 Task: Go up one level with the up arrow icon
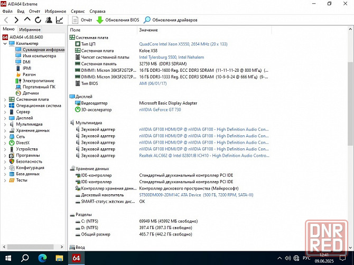click(27, 20)
